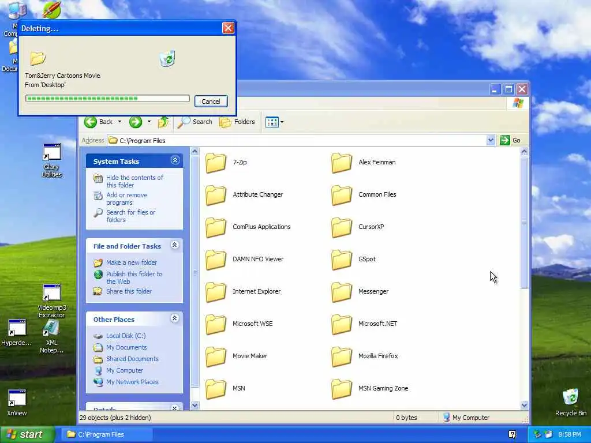Select the Internet Explorer folder

tap(243, 291)
